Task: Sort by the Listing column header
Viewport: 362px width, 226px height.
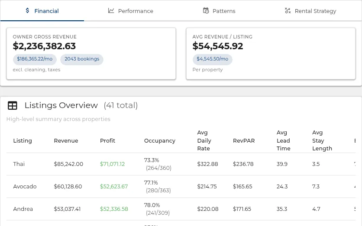Action: (23, 141)
